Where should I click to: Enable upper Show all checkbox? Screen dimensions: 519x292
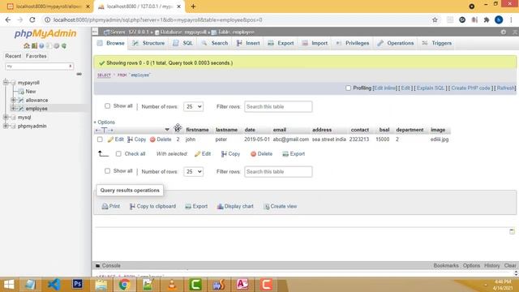point(107,106)
